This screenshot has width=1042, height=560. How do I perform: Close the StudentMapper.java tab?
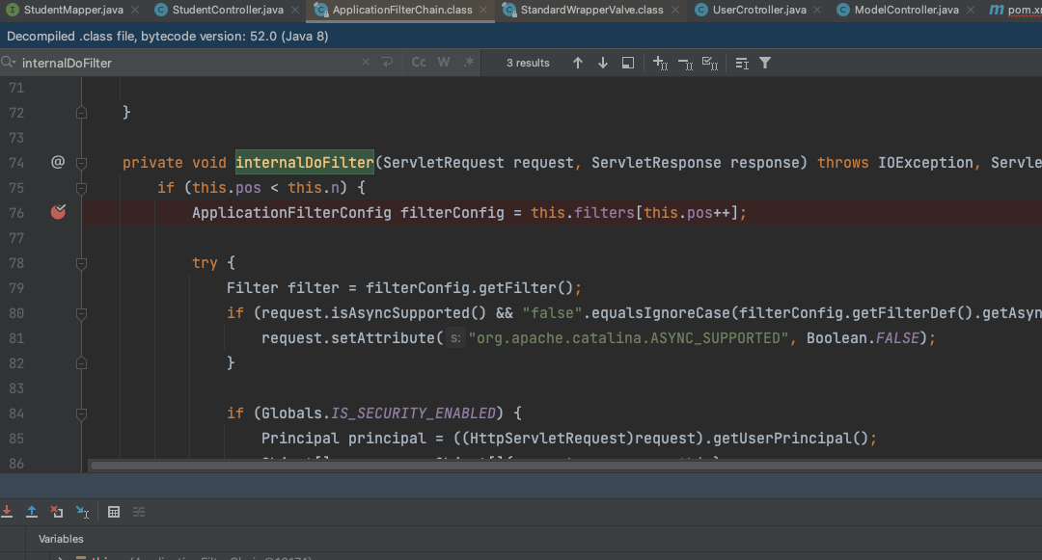(135, 10)
